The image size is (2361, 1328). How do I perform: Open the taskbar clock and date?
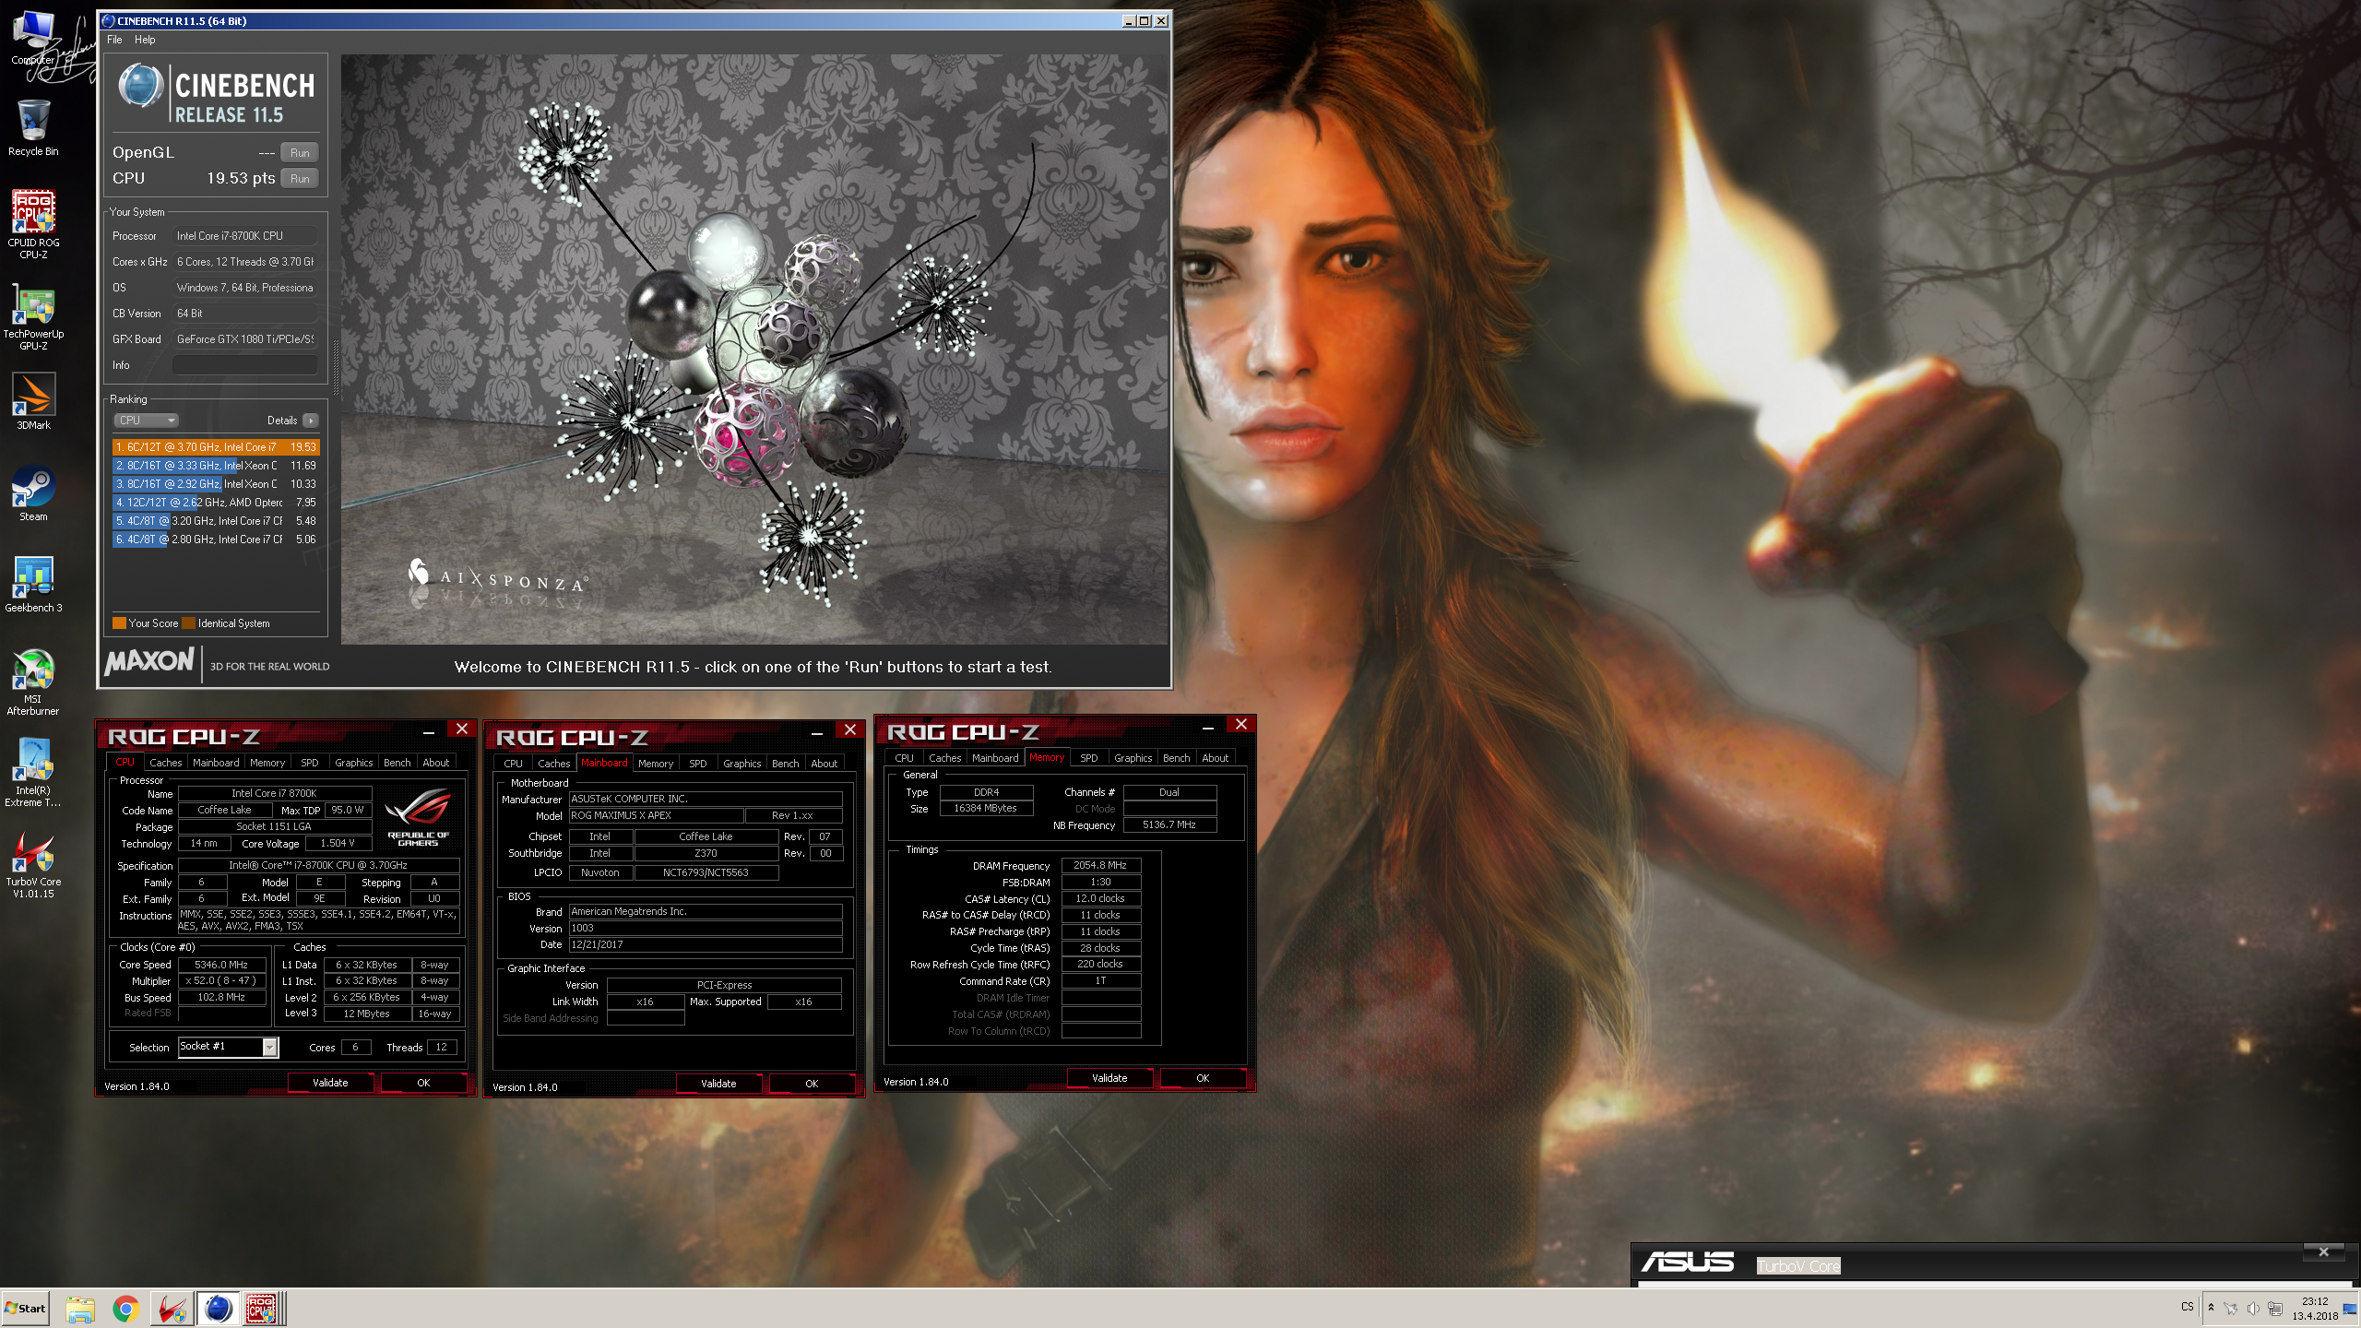[x=2315, y=1309]
